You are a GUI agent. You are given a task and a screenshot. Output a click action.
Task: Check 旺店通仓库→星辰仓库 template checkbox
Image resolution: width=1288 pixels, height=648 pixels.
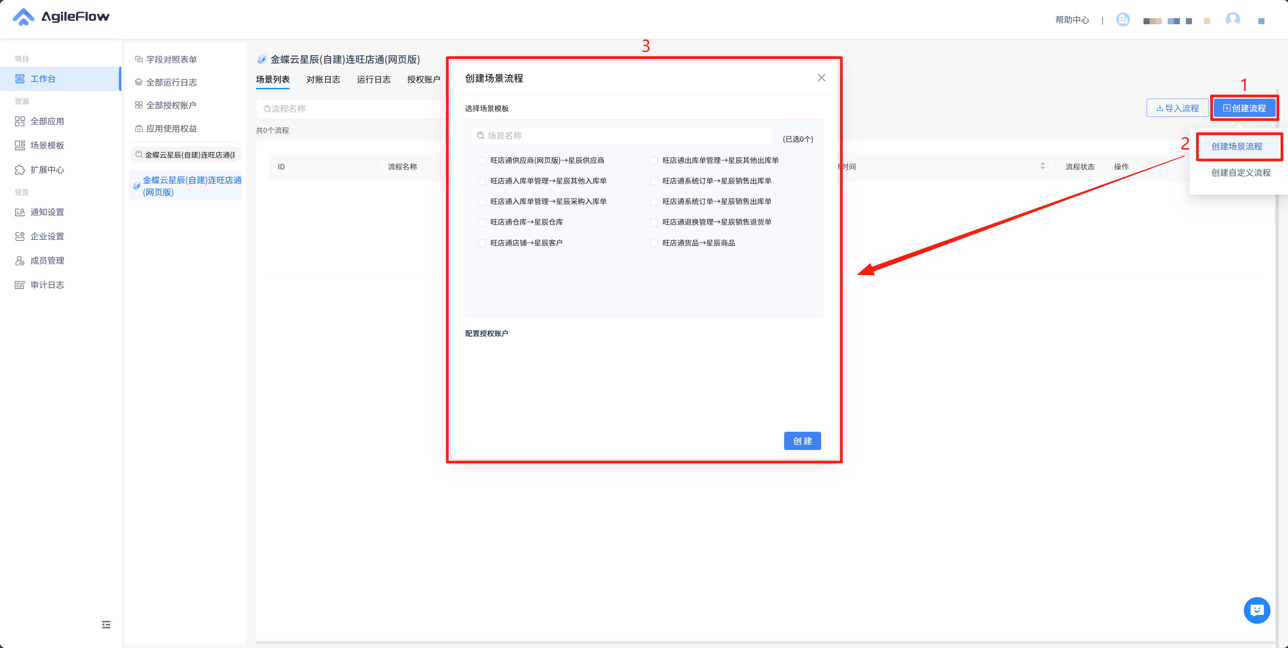tap(482, 223)
